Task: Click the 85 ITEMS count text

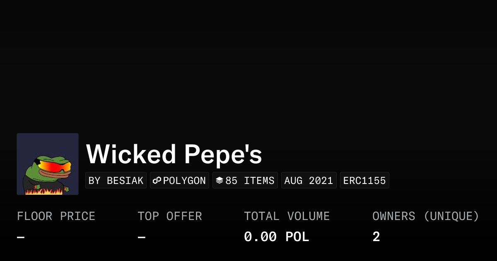Action: (x=250, y=181)
